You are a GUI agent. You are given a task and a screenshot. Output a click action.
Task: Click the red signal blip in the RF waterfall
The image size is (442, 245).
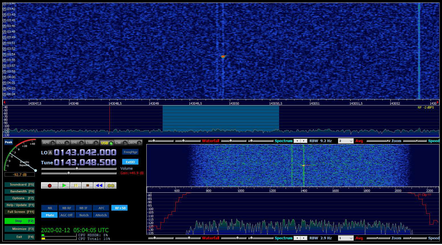223,57
